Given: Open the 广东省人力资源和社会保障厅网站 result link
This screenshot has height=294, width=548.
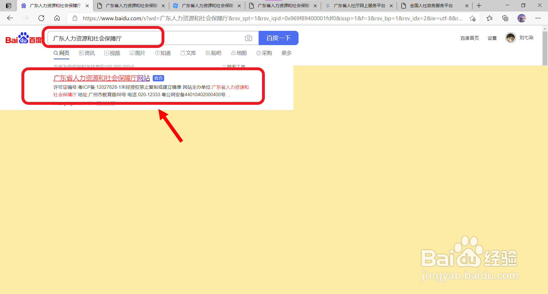Looking at the screenshot, I should click(102, 78).
